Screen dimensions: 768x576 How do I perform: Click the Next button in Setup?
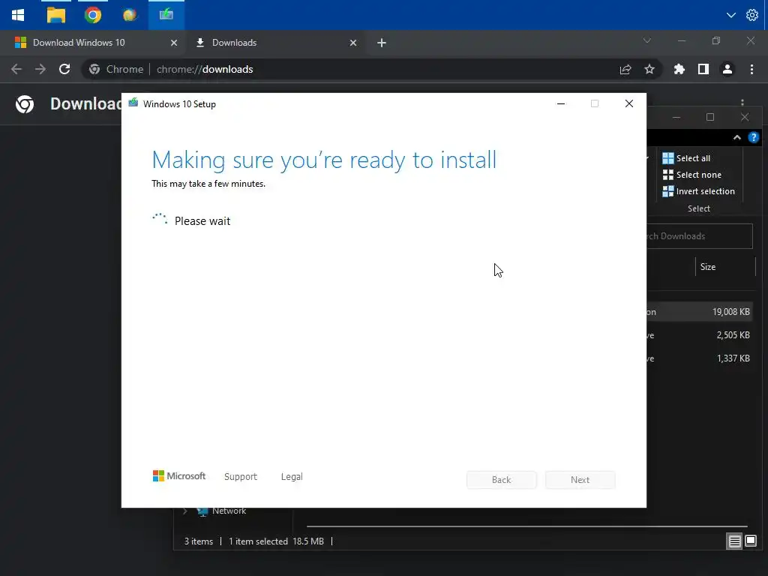point(580,480)
